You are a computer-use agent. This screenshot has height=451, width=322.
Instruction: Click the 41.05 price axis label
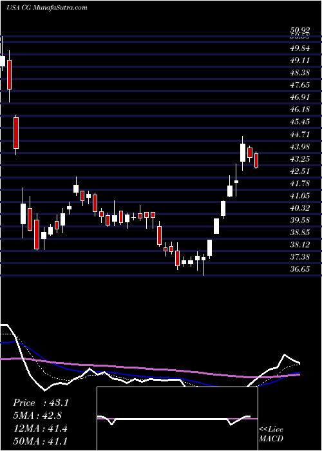tap(300, 196)
